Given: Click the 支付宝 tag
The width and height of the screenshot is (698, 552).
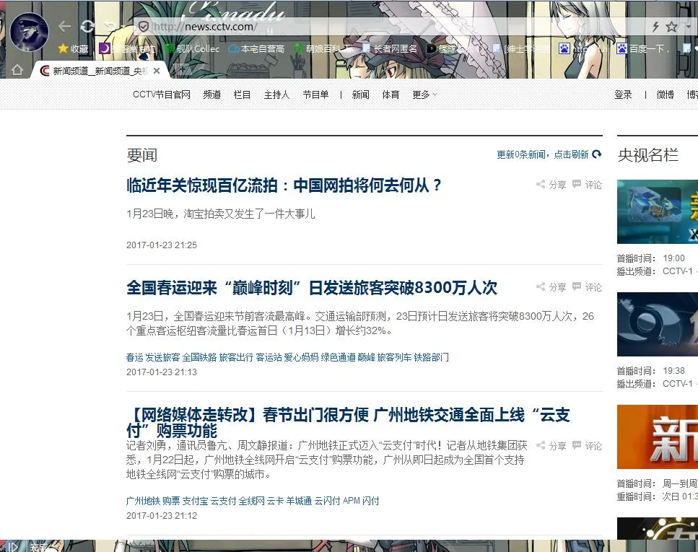Looking at the screenshot, I should tap(195, 501).
